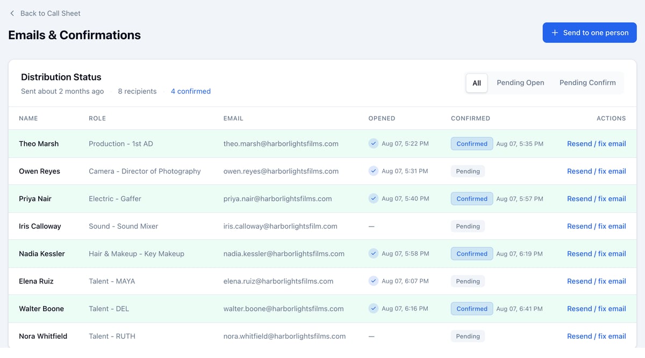Select the name Walter Boone

41,309
